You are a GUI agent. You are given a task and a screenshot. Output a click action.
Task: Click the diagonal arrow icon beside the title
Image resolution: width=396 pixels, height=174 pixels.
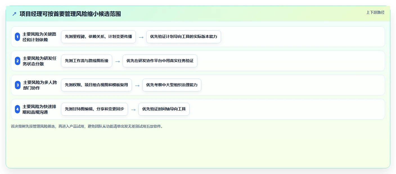(x=14, y=14)
